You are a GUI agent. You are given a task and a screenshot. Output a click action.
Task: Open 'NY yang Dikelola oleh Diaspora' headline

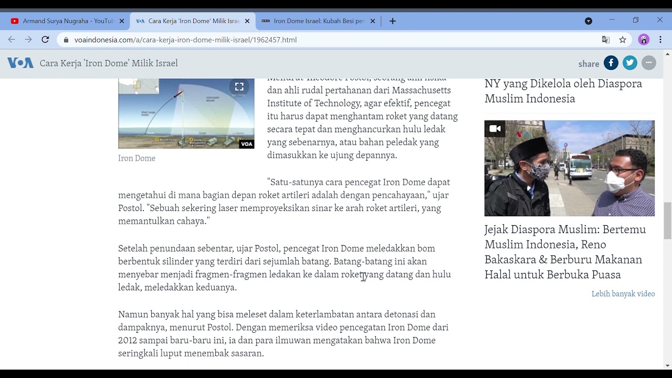coord(563,91)
